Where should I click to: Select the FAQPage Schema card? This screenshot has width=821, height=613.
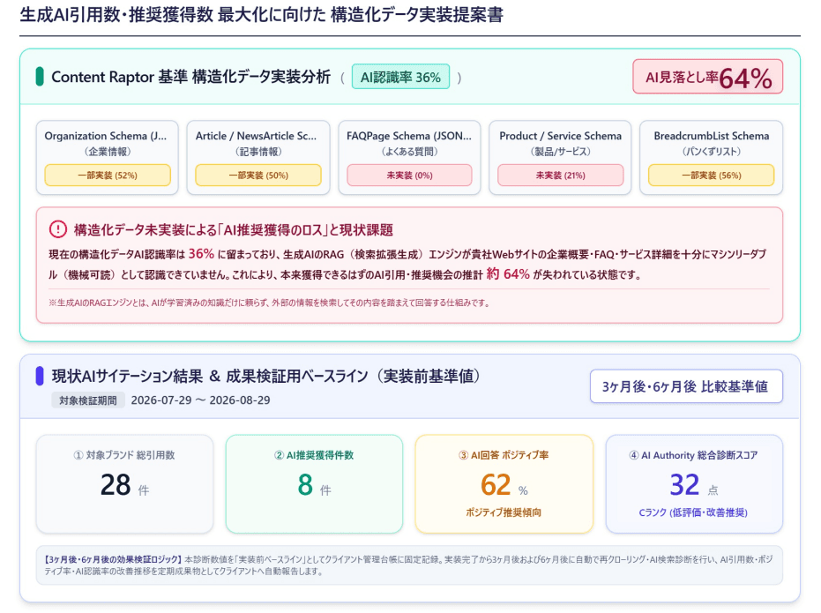[x=409, y=157]
